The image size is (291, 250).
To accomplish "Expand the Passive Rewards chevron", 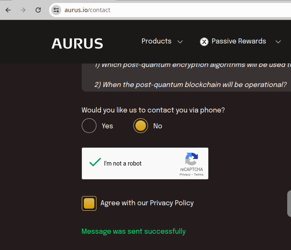I will point(278,42).
